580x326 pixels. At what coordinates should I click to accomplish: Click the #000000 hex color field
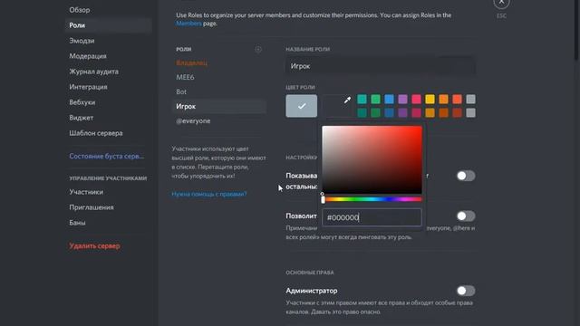[372, 217]
